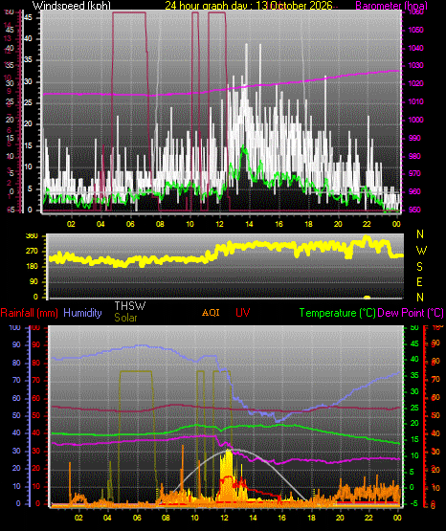
Task: Click the 980 barometer axis value
Action: [x=413, y=156]
